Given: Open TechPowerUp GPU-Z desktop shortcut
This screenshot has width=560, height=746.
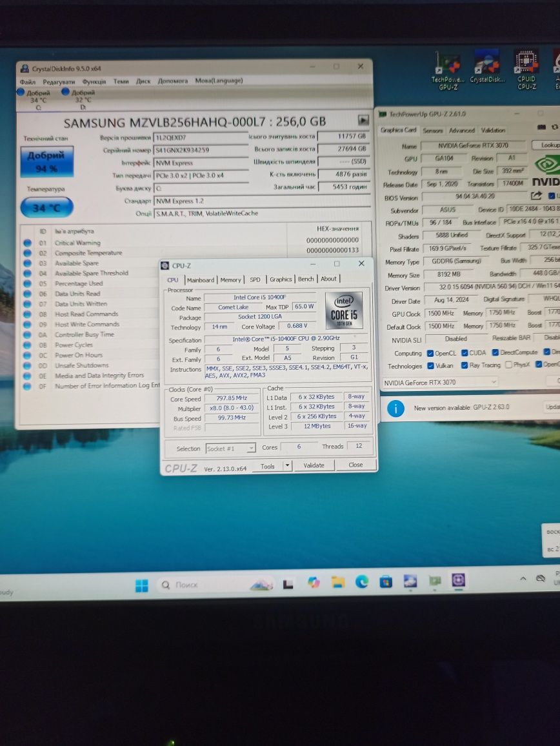Looking at the screenshot, I should [448, 70].
